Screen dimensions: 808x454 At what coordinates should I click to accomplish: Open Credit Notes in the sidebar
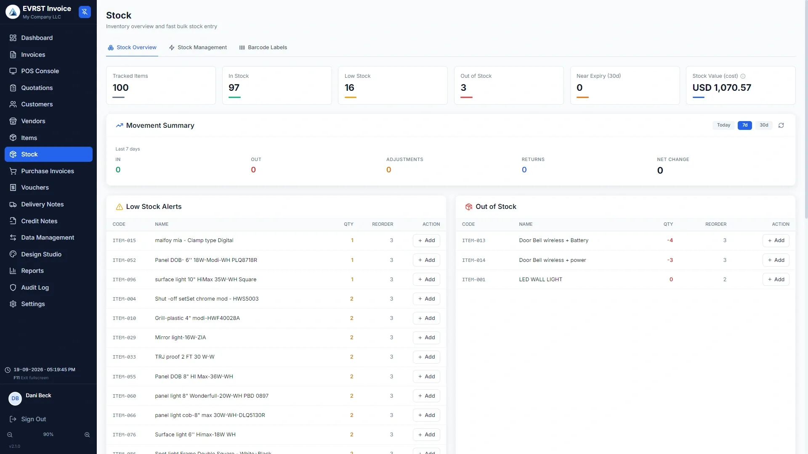coord(48,221)
